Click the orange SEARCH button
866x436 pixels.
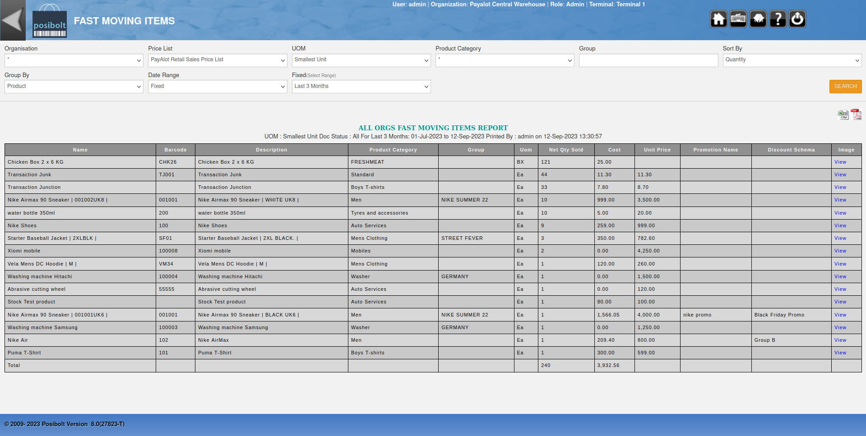point(845,87)
